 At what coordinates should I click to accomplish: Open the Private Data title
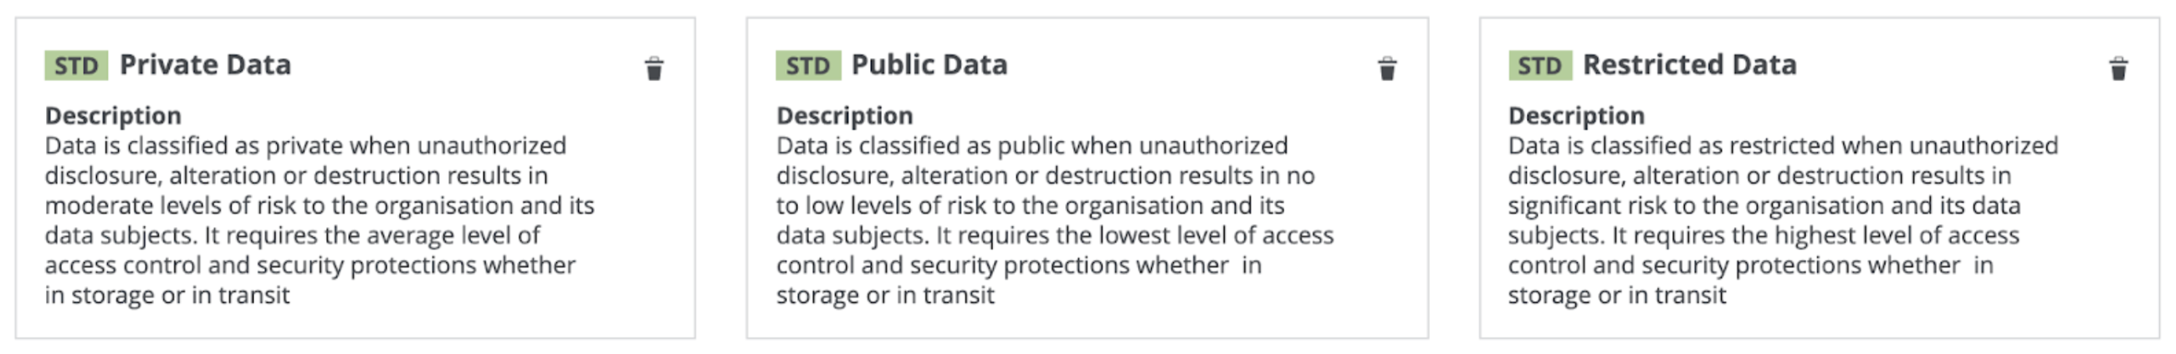pos(205,65)
